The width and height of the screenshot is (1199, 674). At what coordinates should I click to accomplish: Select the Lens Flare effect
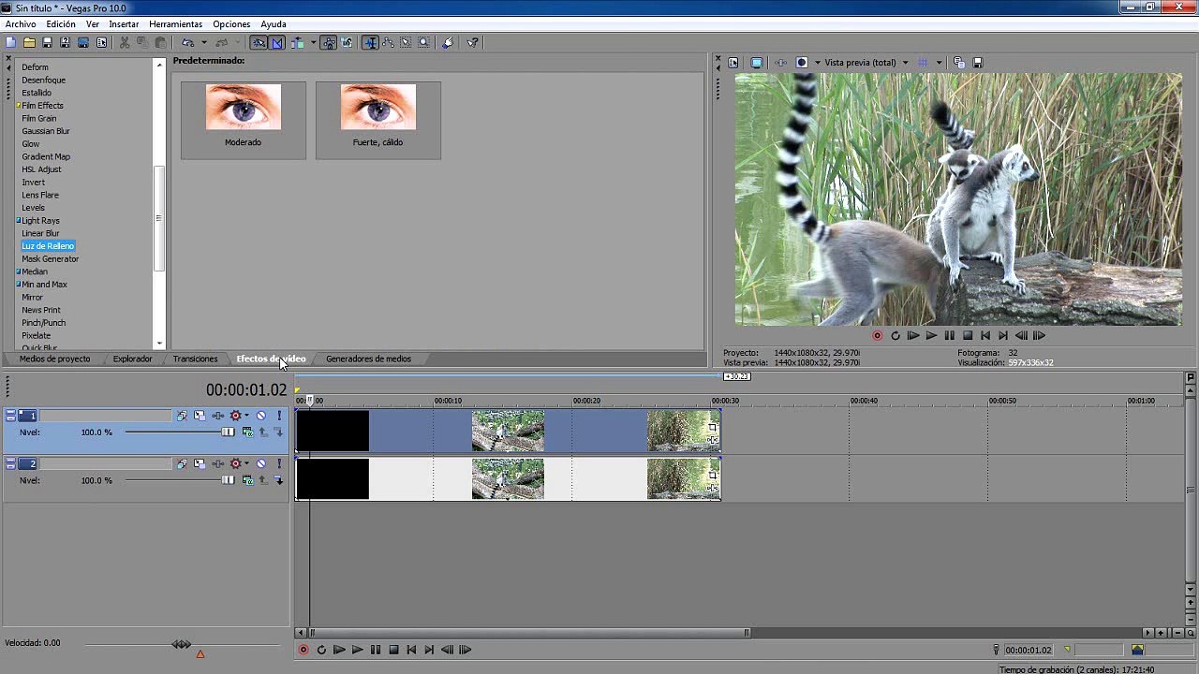pos(40,195)
